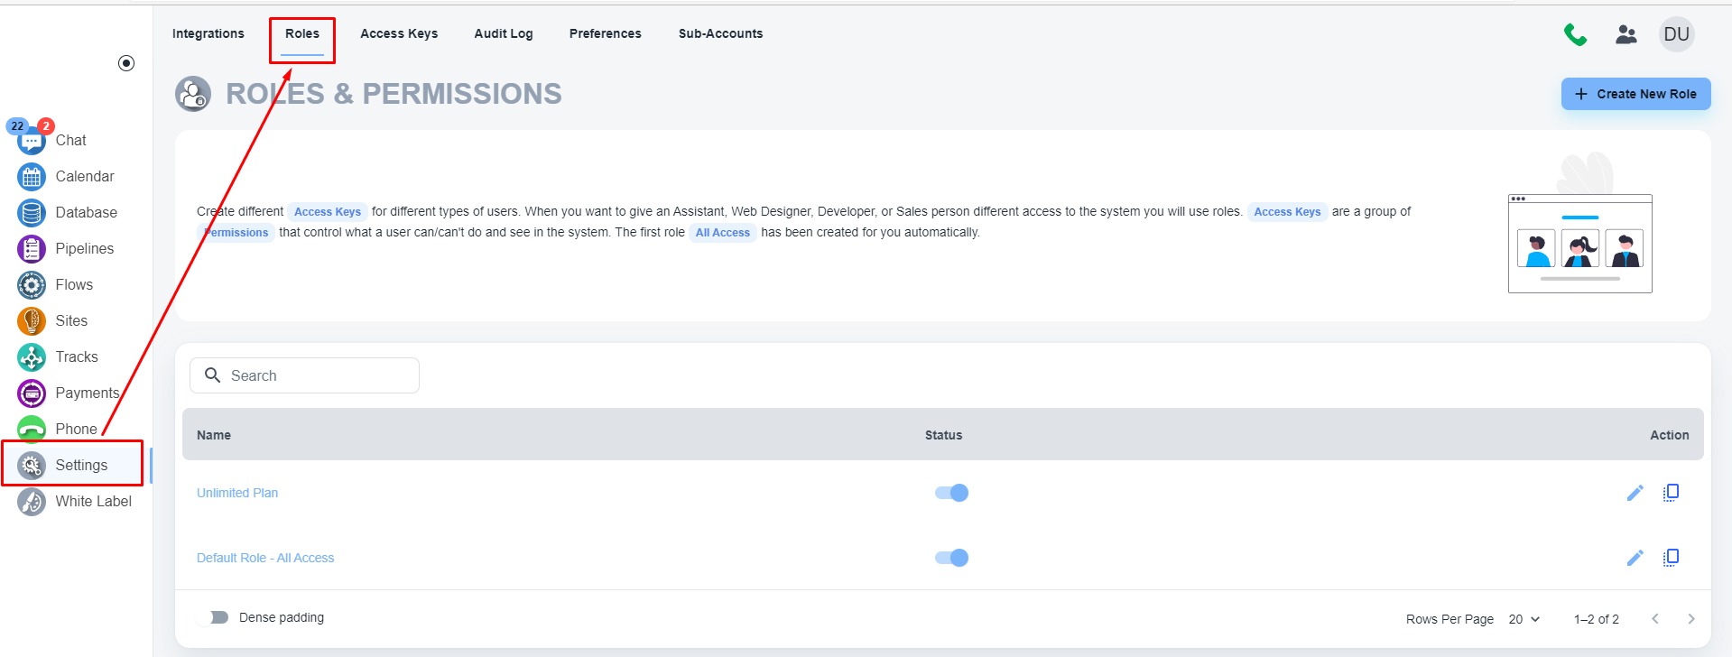Switch to the Access Keys tab
This screenshot has height=657, width=1732.
point(399,33)
